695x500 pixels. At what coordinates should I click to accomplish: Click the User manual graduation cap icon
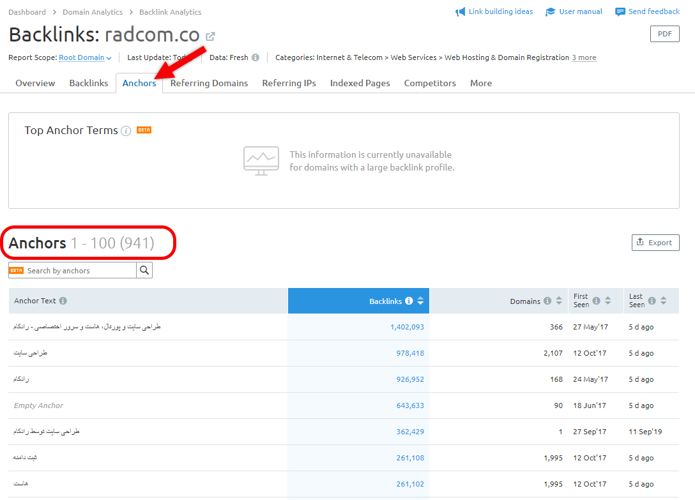click(550, 12)
